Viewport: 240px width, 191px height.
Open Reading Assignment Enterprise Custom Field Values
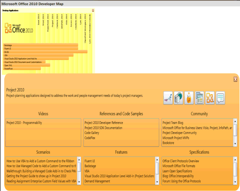coord(41,181)
